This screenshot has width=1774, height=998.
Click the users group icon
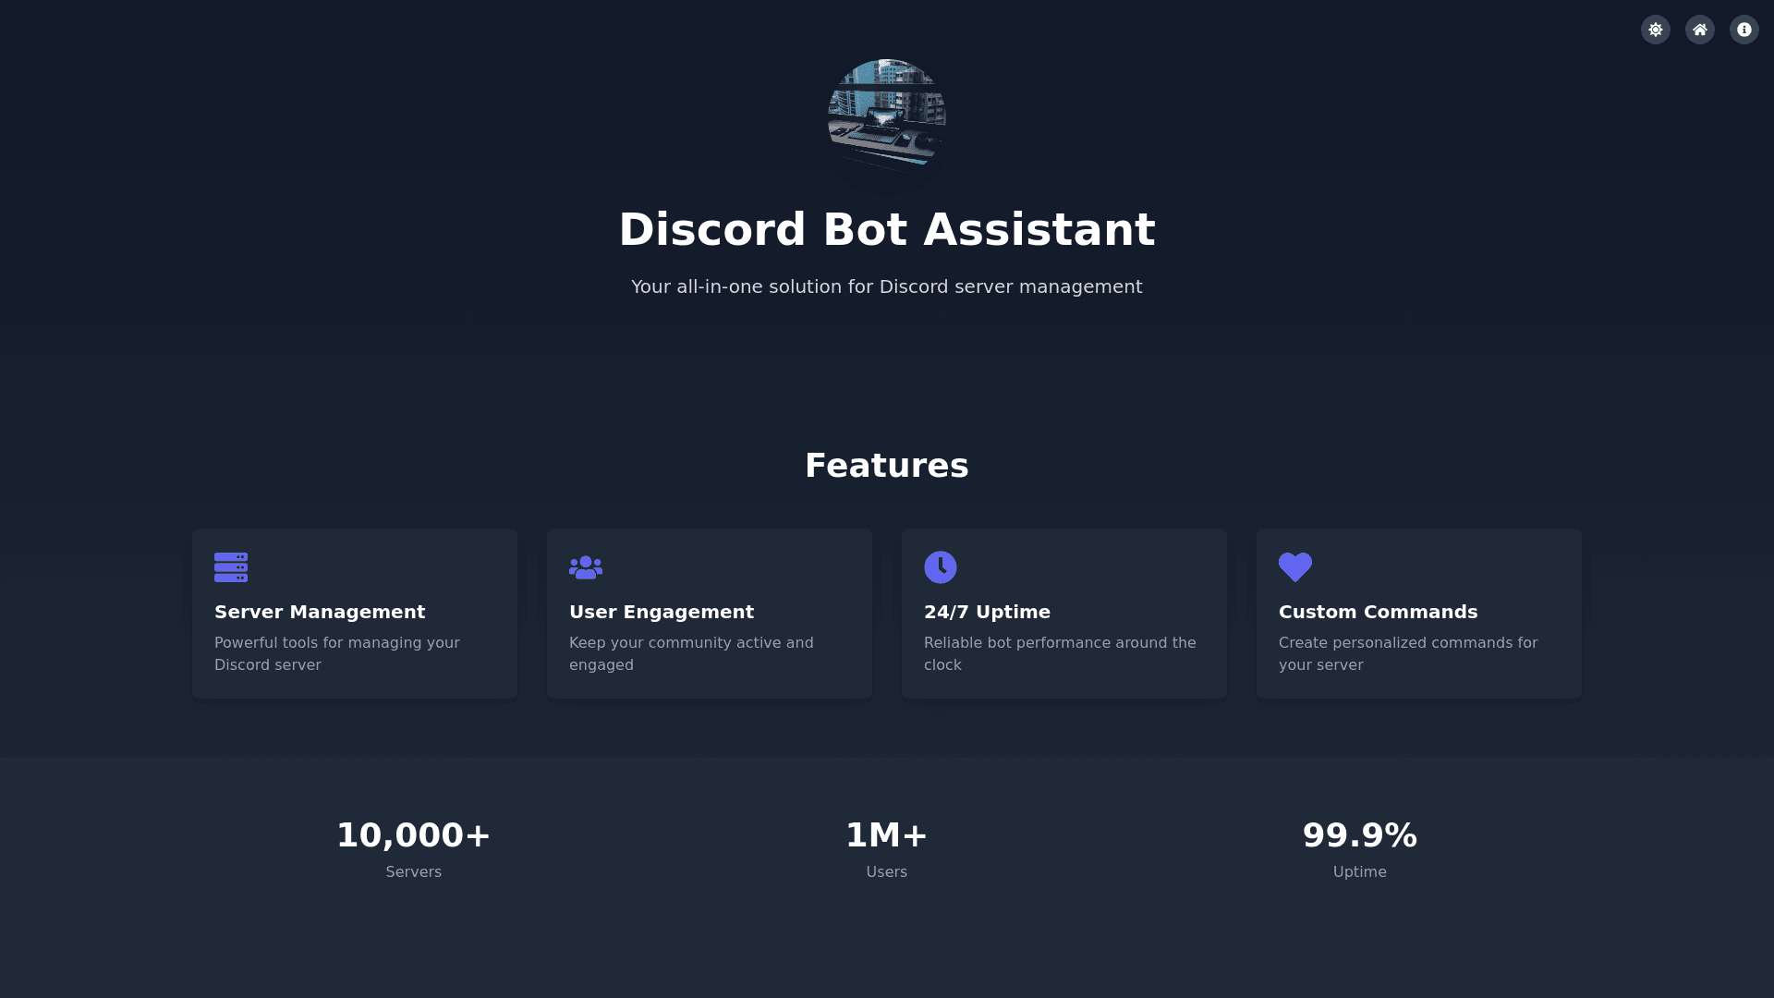tap(585, 567)
